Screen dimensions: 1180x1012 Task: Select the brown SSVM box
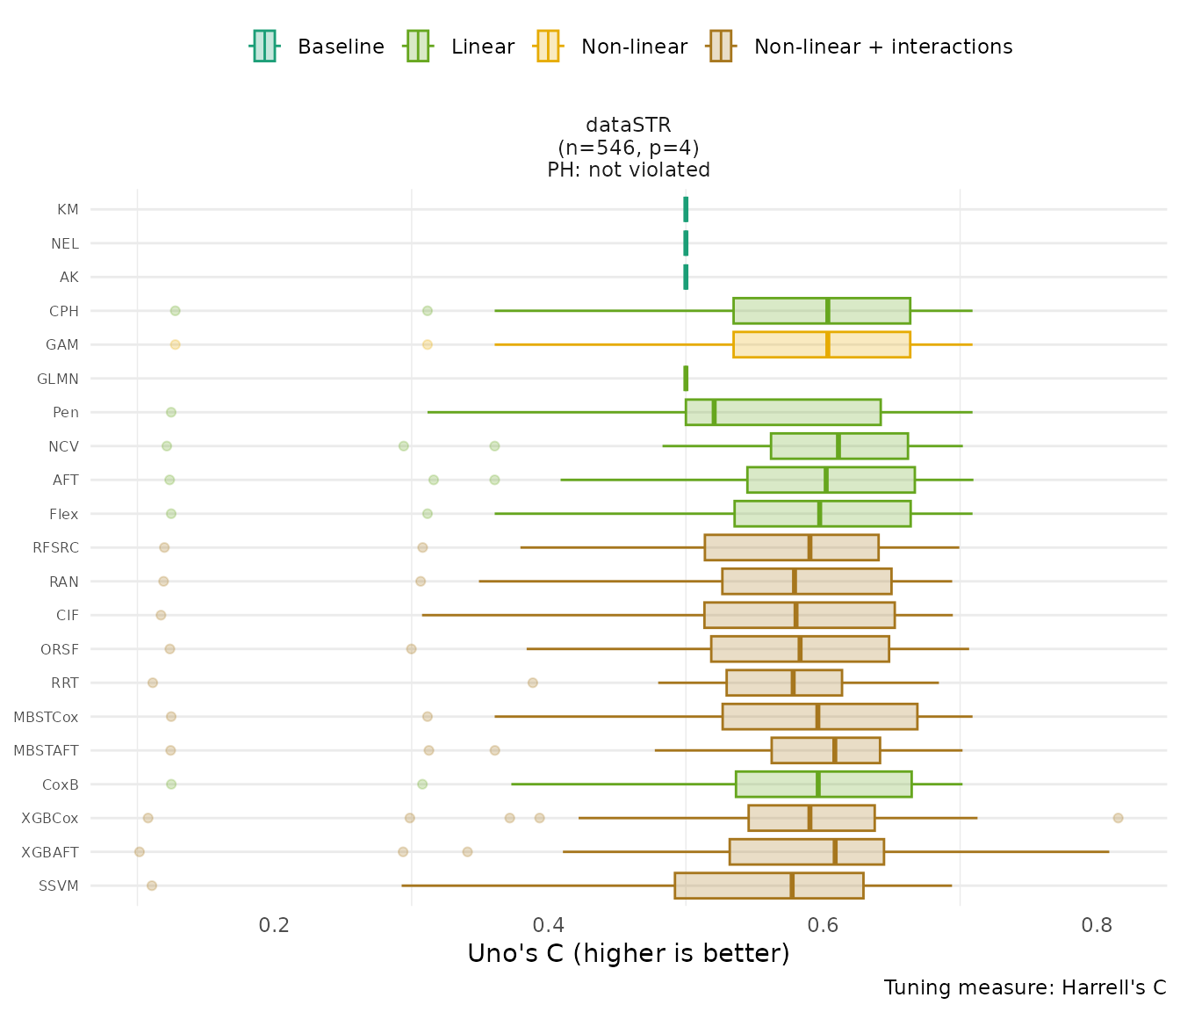(768, 885)
